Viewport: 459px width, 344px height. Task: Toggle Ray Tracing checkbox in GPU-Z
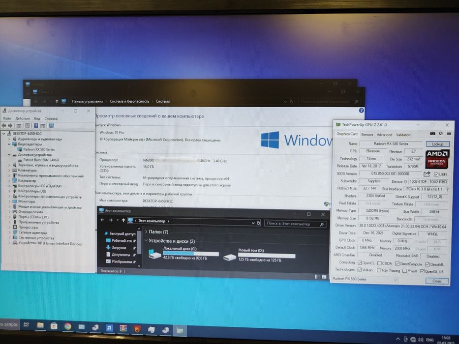[x=379, y=270]
